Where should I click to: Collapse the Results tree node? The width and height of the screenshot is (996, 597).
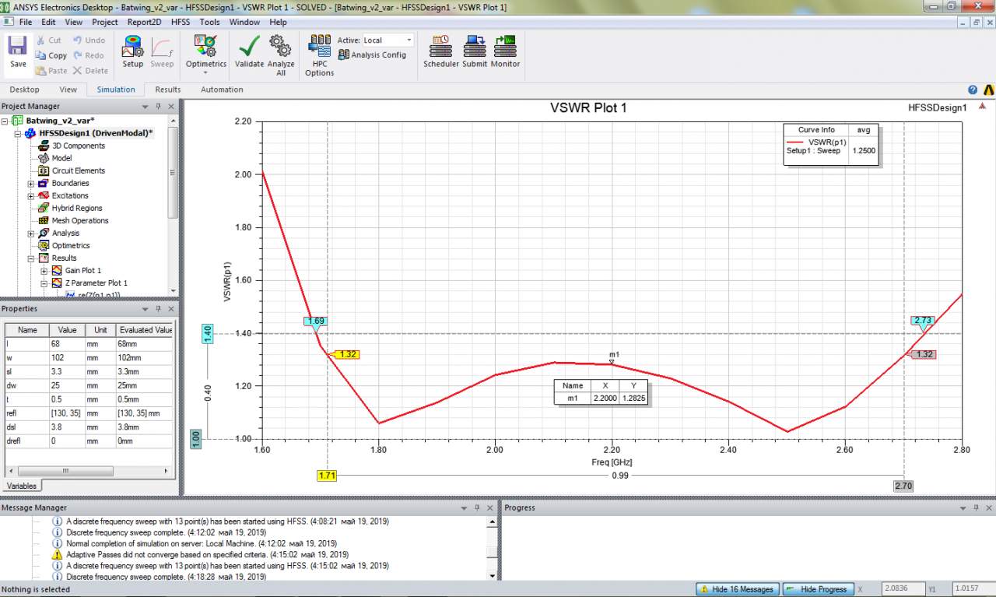tap(31, 258)
